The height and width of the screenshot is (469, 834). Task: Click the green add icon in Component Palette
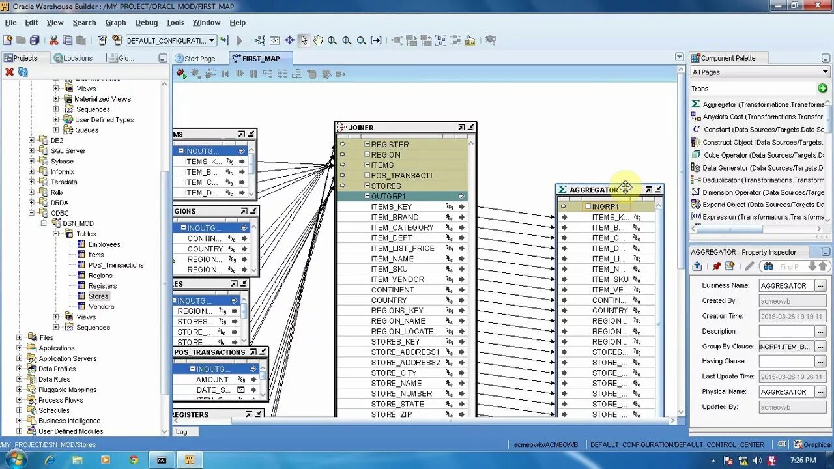823,88
